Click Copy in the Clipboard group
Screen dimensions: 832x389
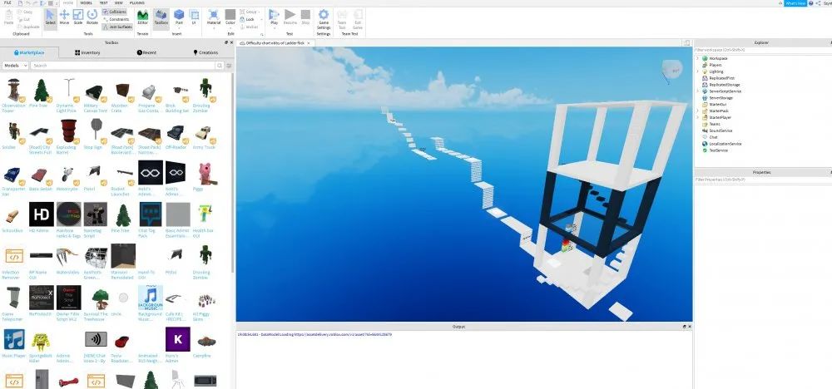pyautogui.click(x=24, y=12)
